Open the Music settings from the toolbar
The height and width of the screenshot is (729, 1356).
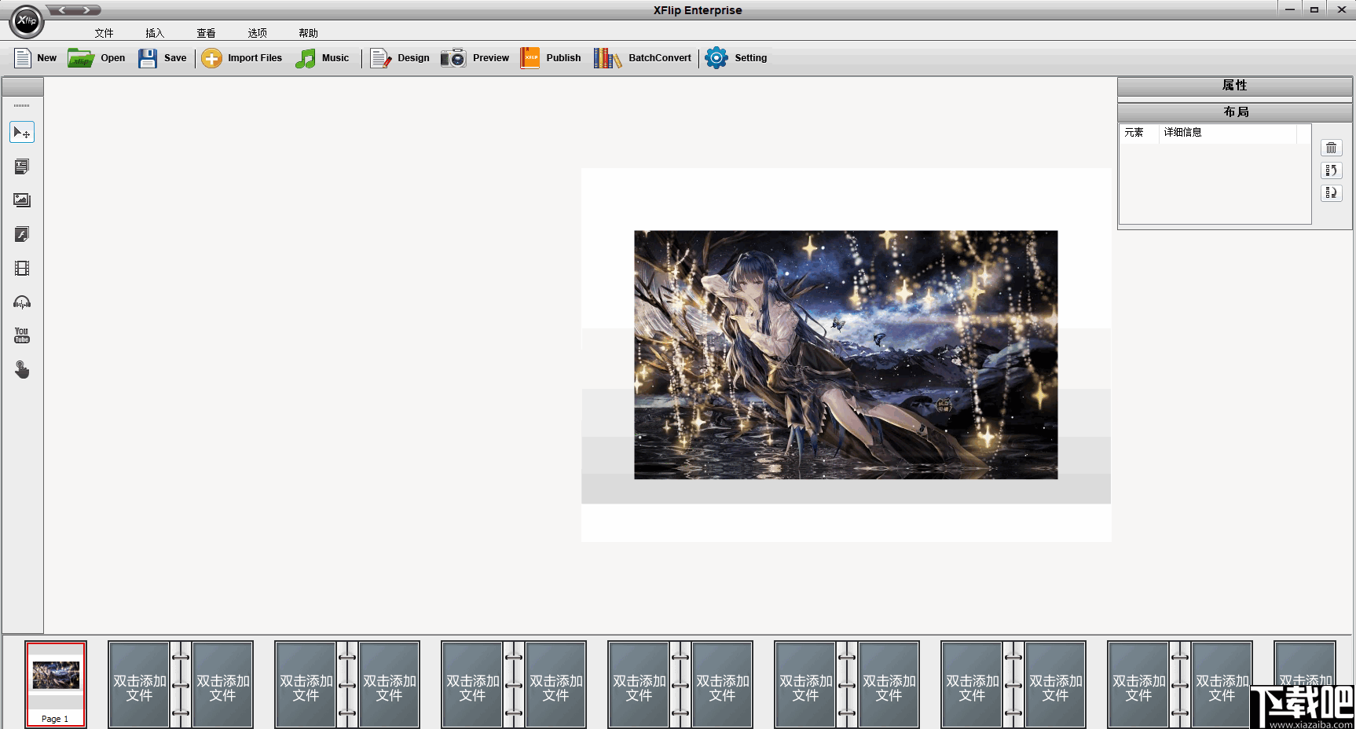(322, 58)
